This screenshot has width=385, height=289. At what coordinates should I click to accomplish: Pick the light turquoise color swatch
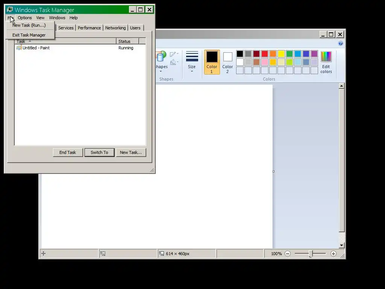tap(298, 62)
